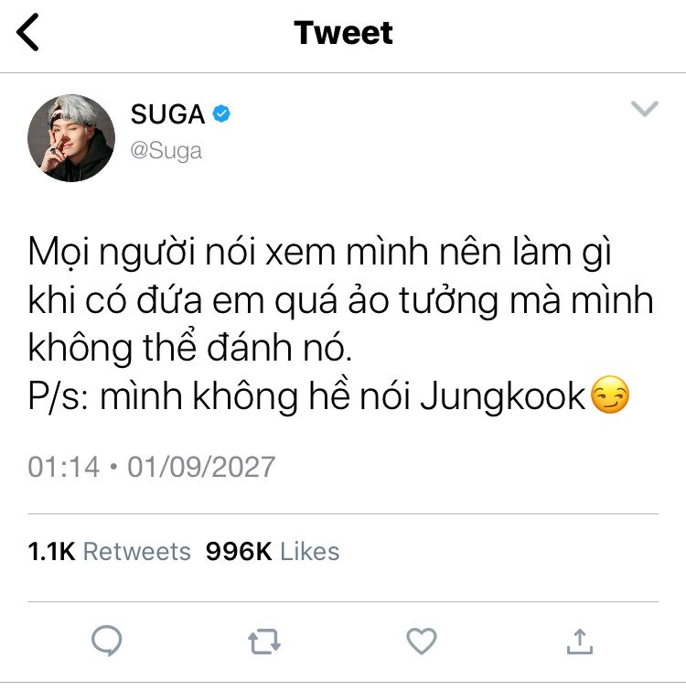
Task: Click the tweet timestamp 01:14
Action: [64, 467]
